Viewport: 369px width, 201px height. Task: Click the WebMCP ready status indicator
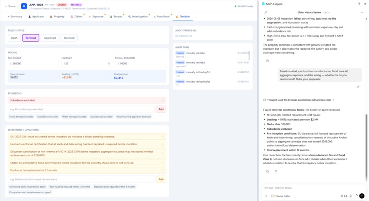tap(244, 6)
